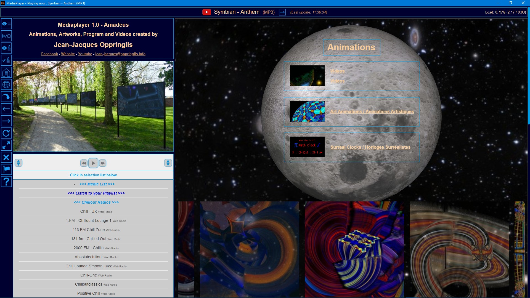The width and height of the screenshot is (530, 298).
Task: Click the flag language icon
Action: click(x=6, y=169)
